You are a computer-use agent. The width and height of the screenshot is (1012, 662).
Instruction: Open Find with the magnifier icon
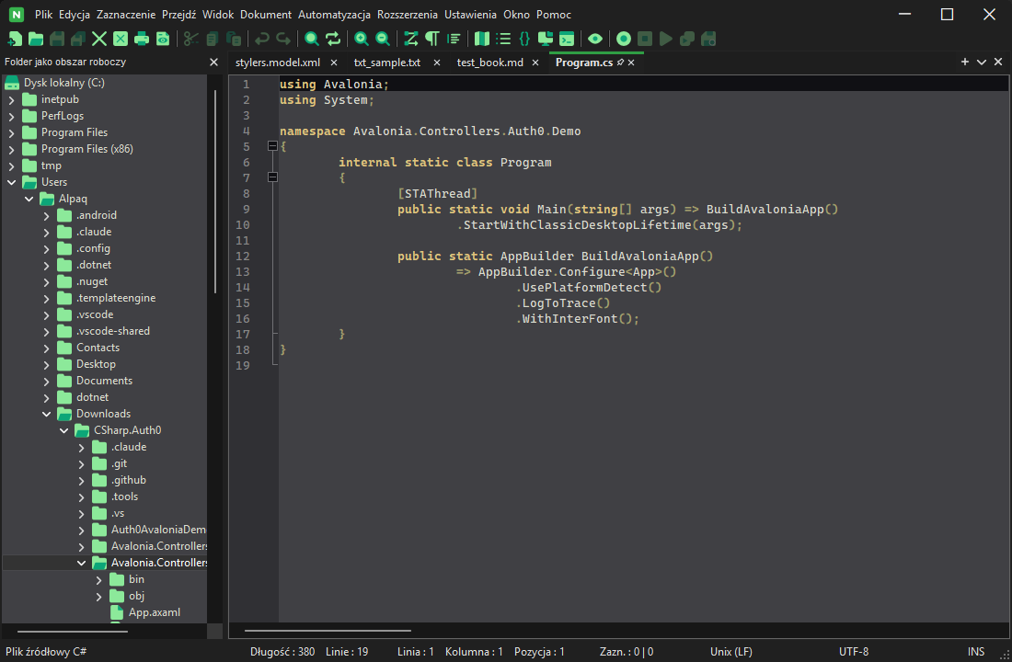coord(312,39)
